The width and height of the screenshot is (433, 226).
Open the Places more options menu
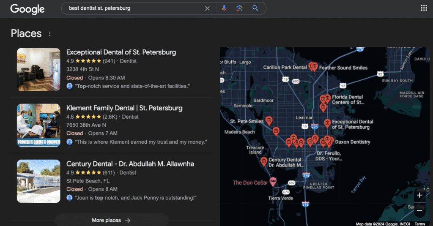49,34
